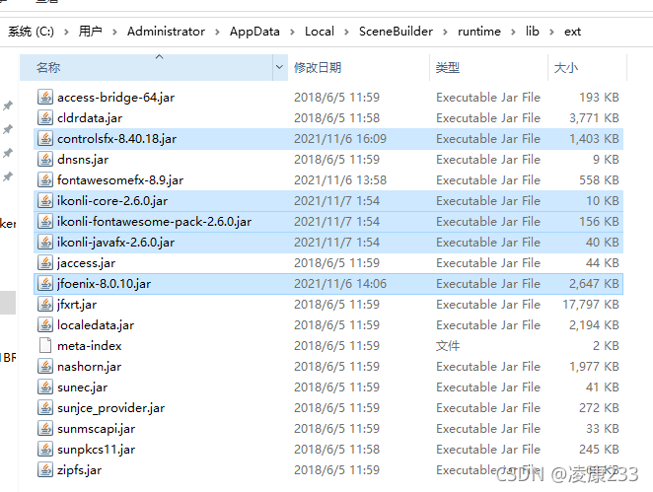
Task: Click the ikonli-javafx-2.6.0.jar file icon
Action: [45, 243]
